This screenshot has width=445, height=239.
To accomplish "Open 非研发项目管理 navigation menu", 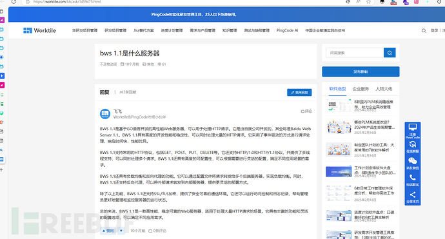I will pyautogui.click(x=84, y=31).
